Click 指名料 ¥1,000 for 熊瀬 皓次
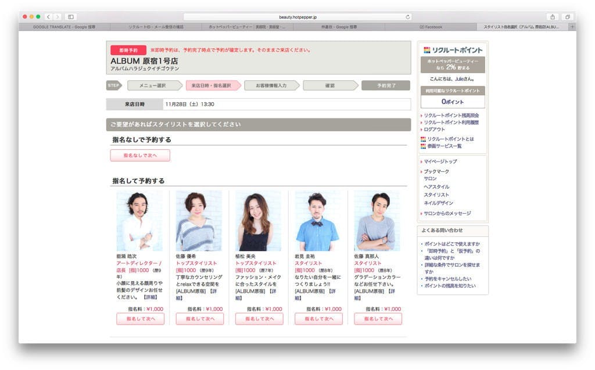 [146, 309]
